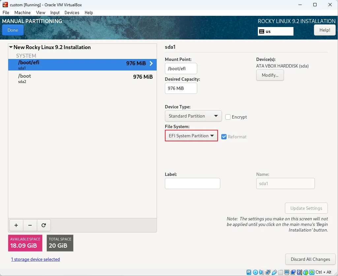Click the add mount point plus button

pos(16,225)
